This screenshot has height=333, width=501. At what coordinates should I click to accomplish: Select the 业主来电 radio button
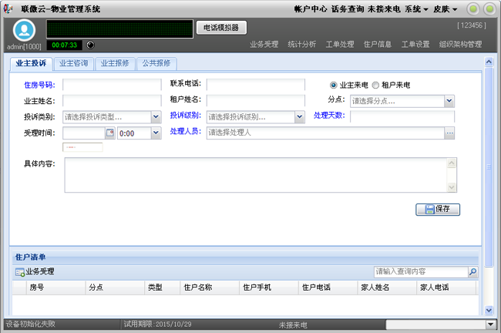point(333,85)
